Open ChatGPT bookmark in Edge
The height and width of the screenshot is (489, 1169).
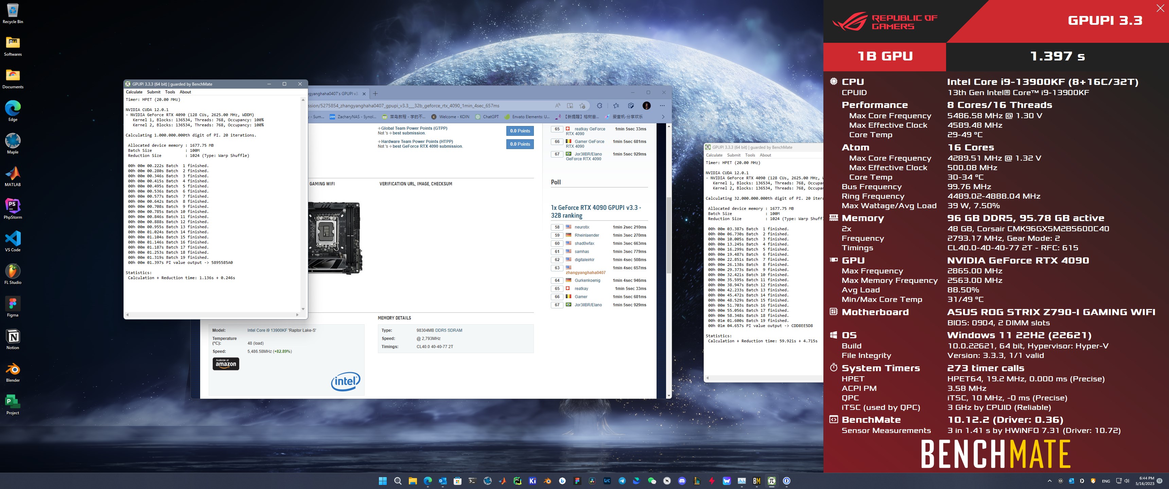(487, 116)
